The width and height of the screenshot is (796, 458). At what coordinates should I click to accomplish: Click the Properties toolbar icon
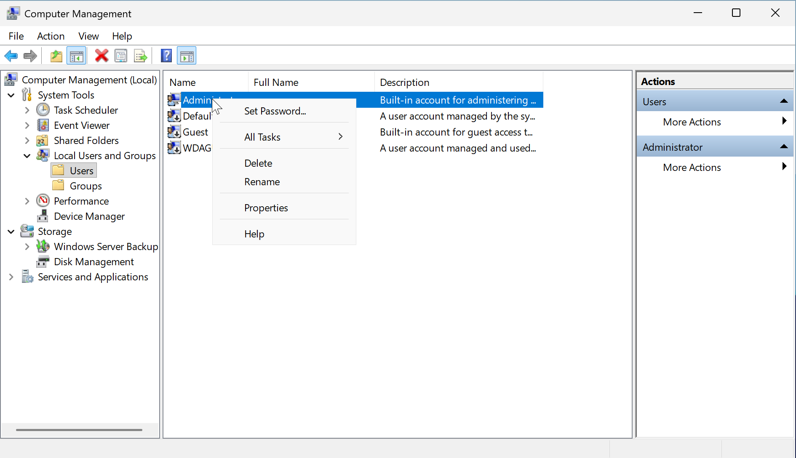(121, 56)
